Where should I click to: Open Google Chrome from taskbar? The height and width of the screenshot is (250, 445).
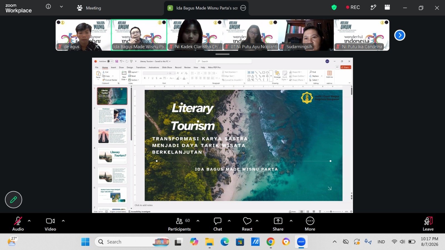270,242
